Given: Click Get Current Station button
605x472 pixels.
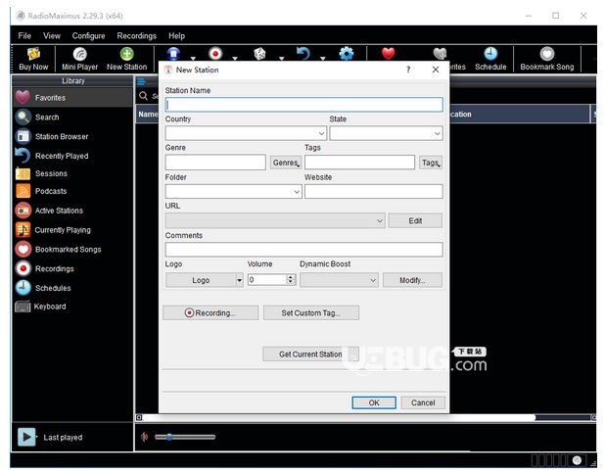Looking at the screenshot, I should (x=310, y=354).
